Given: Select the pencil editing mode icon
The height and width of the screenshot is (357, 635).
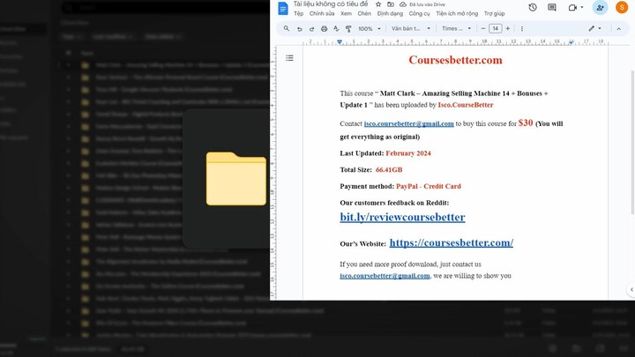Looking at the screenshot, I should [591, 28].
